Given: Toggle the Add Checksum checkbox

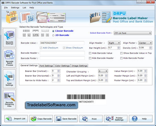Looking at the screenshot, I should [x=41, y=48].
